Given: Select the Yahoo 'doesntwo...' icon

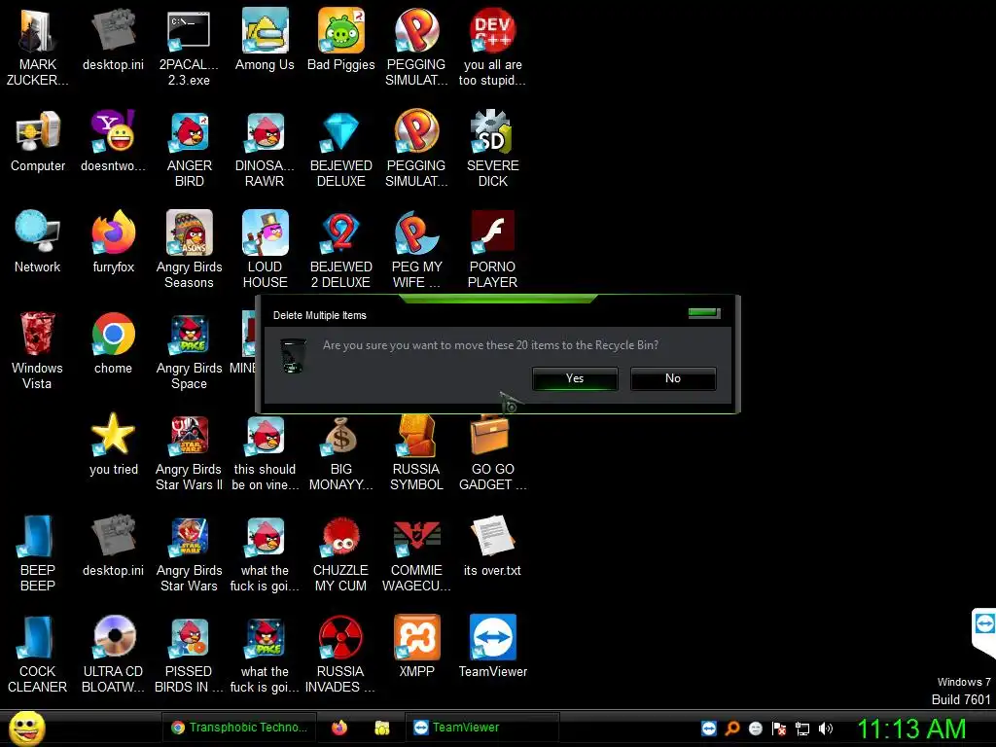Looking at the screenshot, I should click(113, 141).
